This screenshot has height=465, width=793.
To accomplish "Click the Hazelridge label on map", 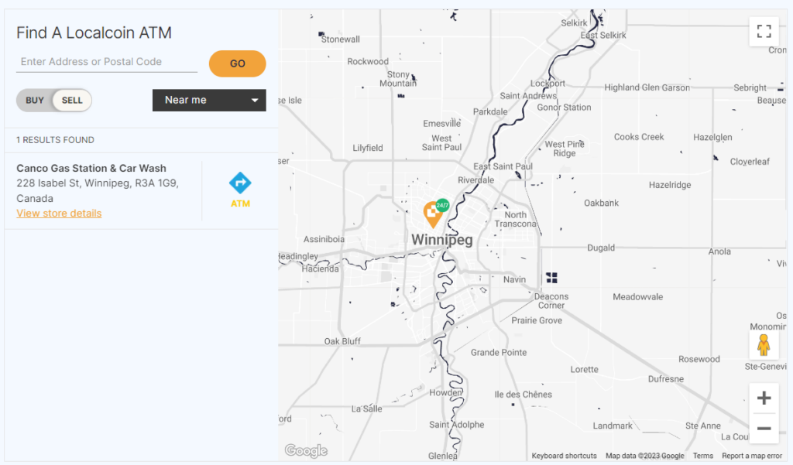I will tap(670, 185).
